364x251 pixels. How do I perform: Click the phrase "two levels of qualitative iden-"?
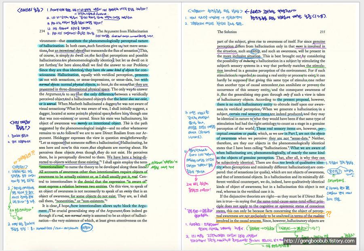(302, 162)
